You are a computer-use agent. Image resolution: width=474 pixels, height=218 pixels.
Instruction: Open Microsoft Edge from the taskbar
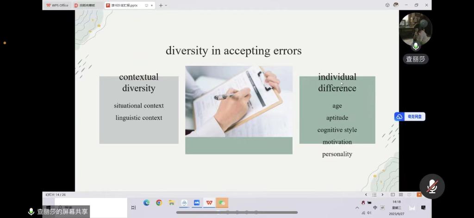(x=146, y=203)
